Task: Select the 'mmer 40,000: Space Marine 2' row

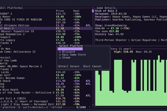Action: click(x=28, y=66)
